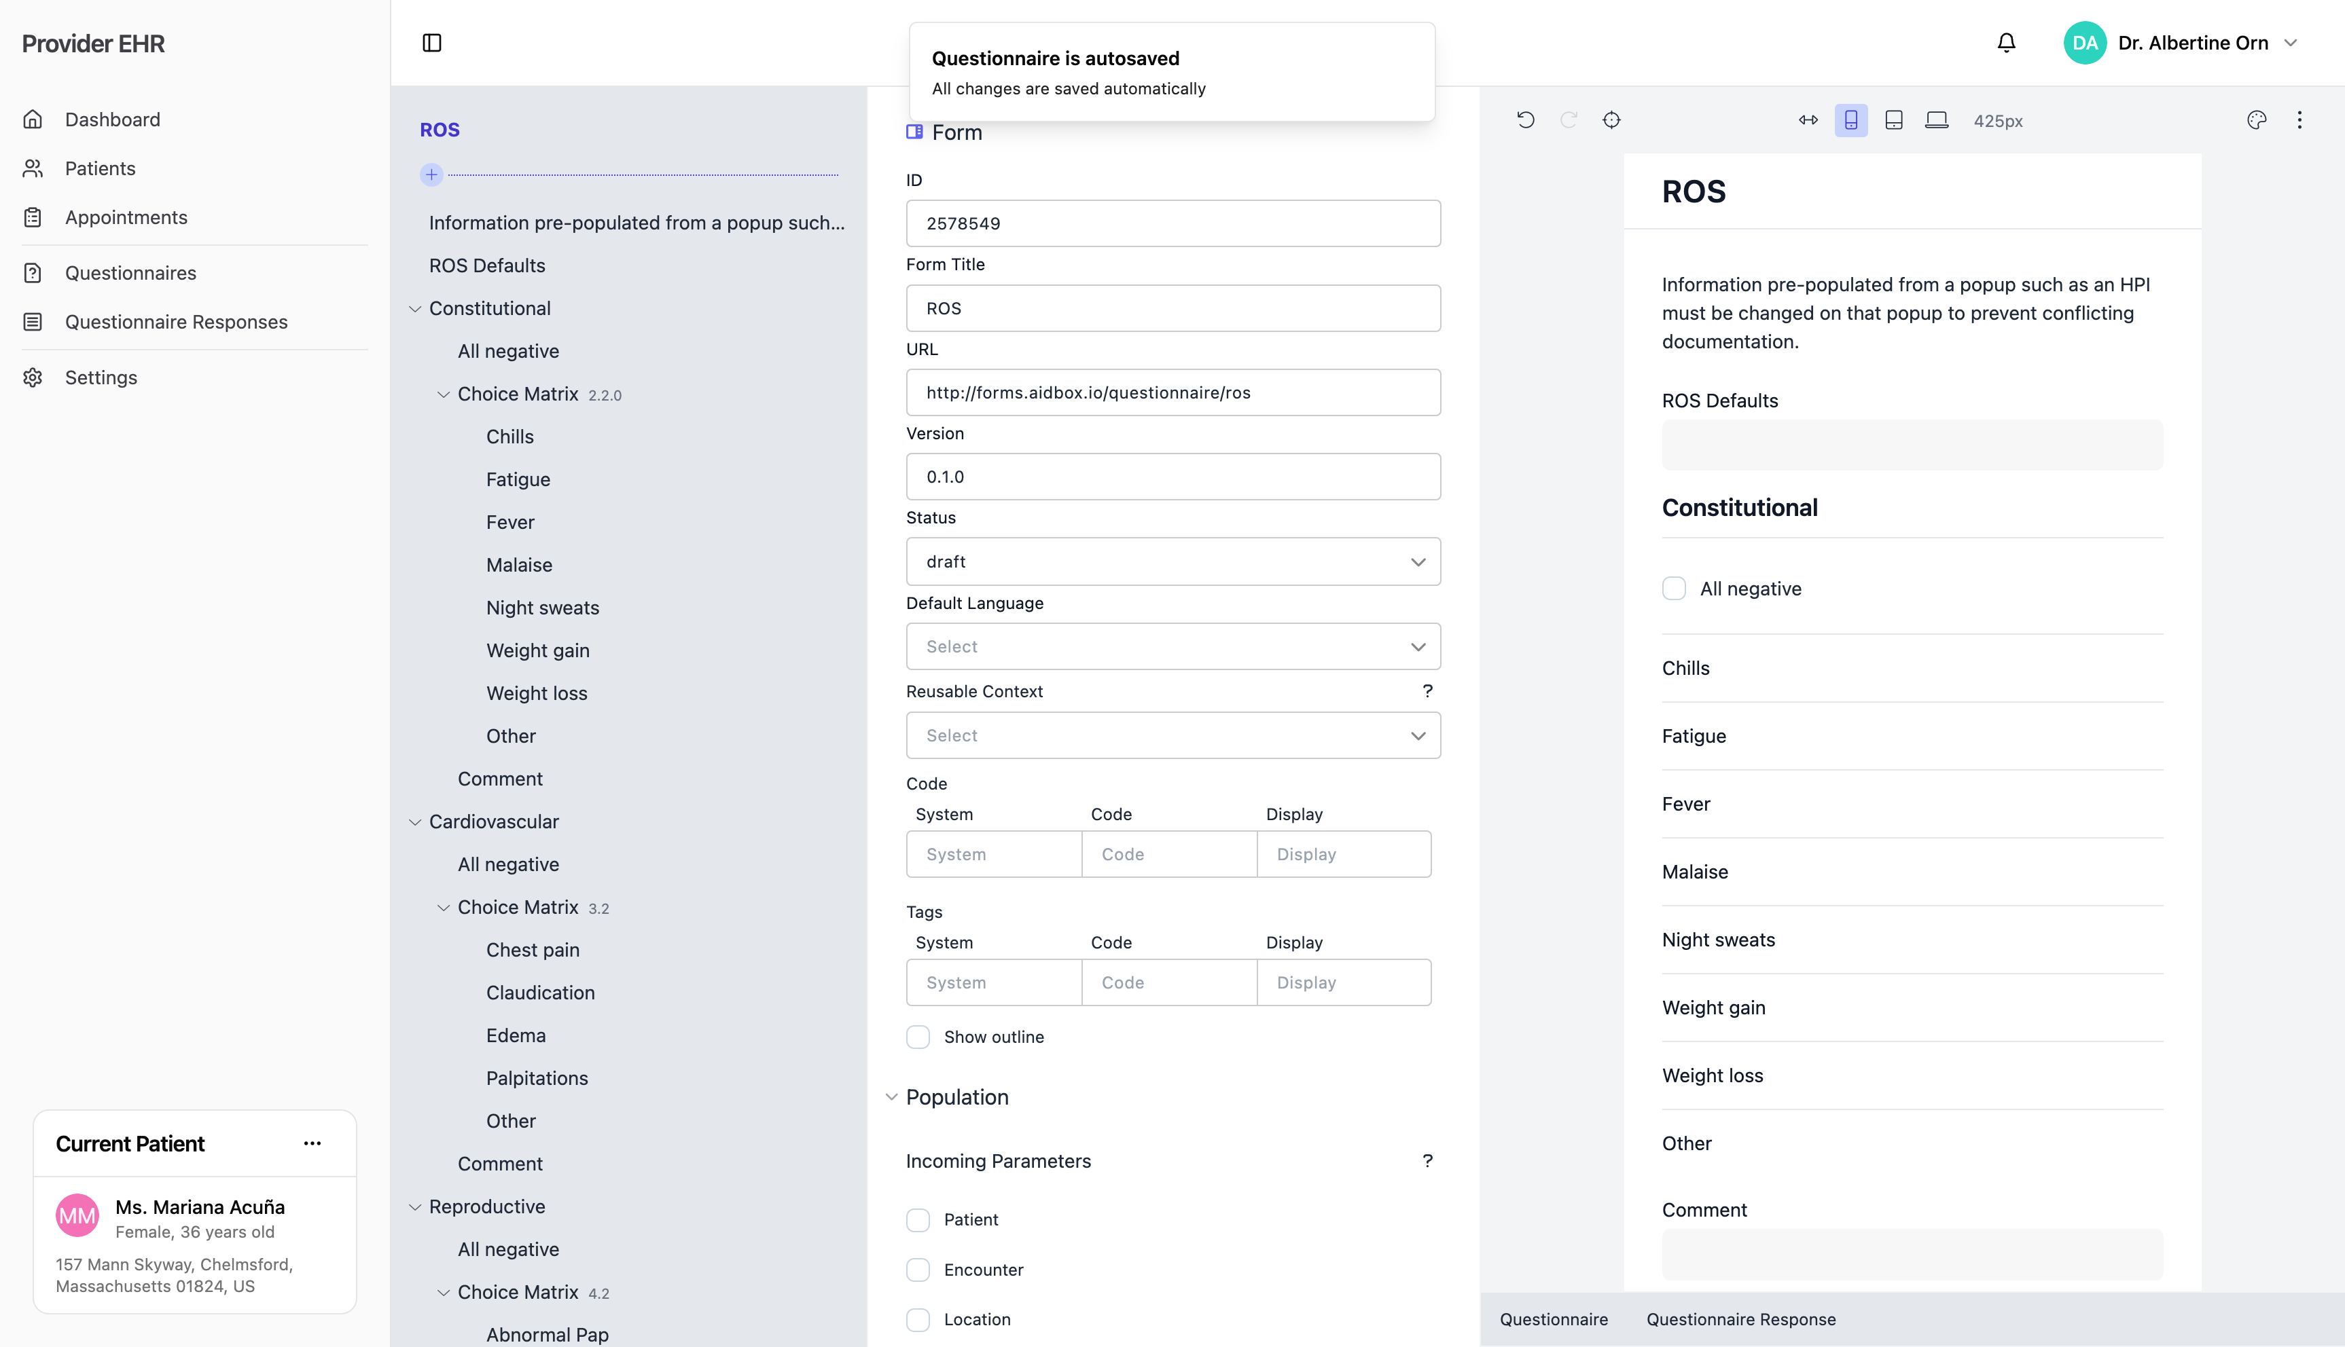Open Questionnaires in sidebar
This screenshot has height=1347, width=2345.
coord(130,273)
